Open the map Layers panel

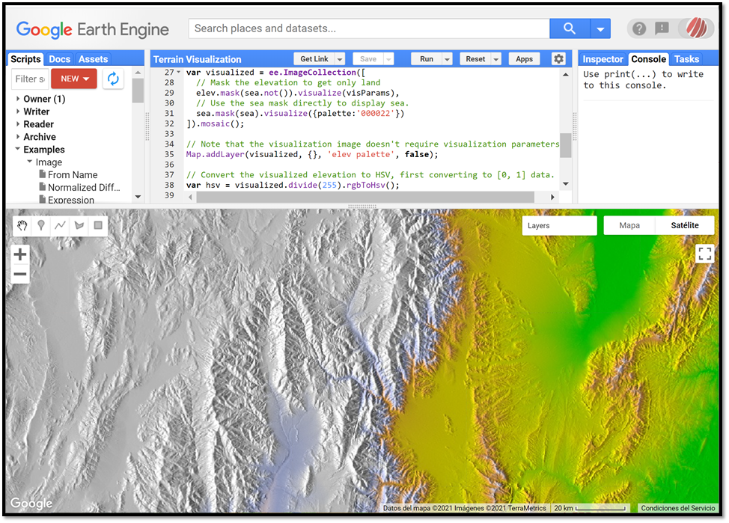coord(559,225)
